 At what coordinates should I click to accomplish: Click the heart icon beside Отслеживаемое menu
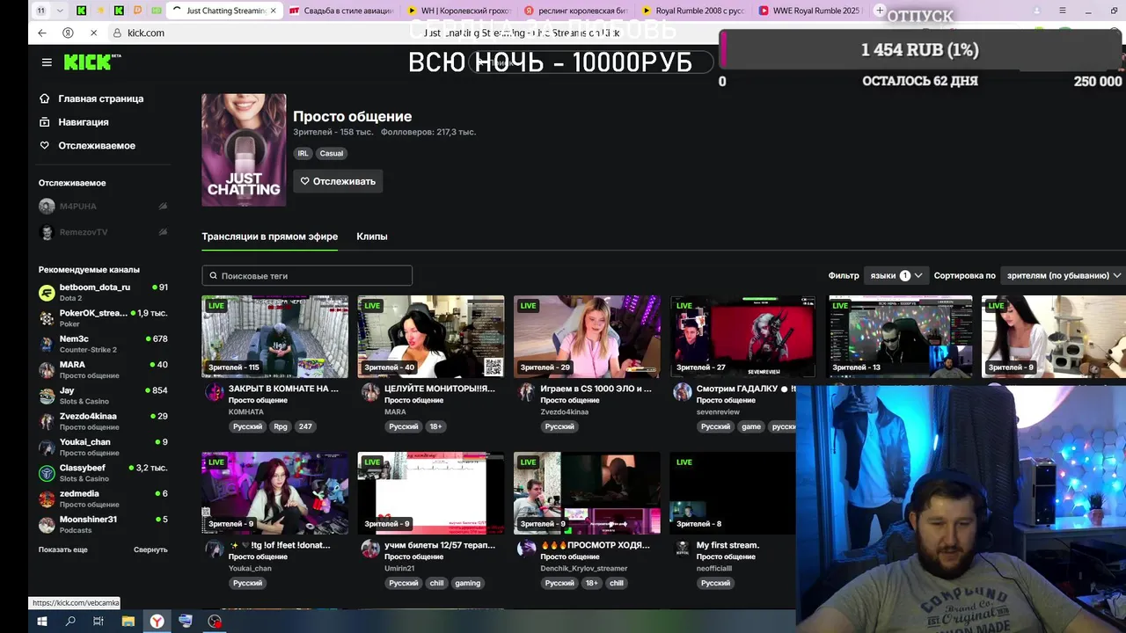tap(45, 145)
